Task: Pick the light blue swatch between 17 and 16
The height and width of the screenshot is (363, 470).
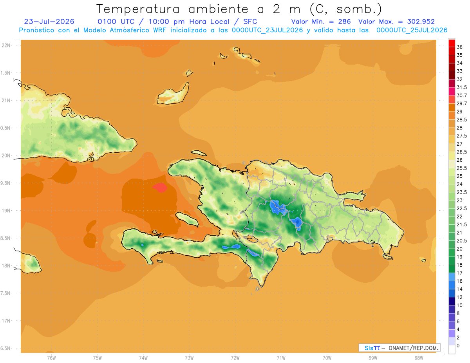Action: tap(452, 277)
